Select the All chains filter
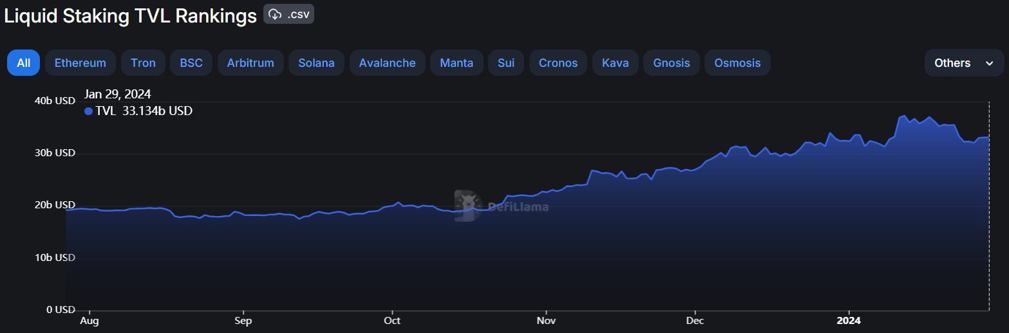Screen dimensions: 1009x333 pos(24,63)
